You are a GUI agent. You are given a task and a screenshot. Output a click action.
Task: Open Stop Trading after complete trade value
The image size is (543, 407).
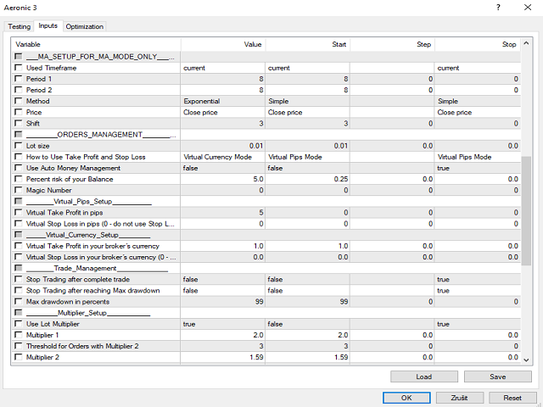tap(222, 279)
